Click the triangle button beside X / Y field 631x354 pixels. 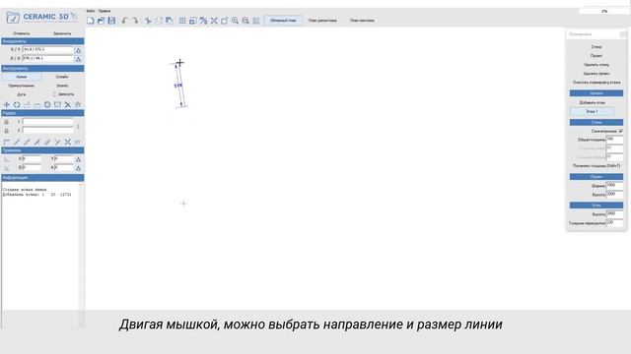click(79, 50)
